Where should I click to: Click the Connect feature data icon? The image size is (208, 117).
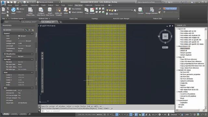coord(140,11)
